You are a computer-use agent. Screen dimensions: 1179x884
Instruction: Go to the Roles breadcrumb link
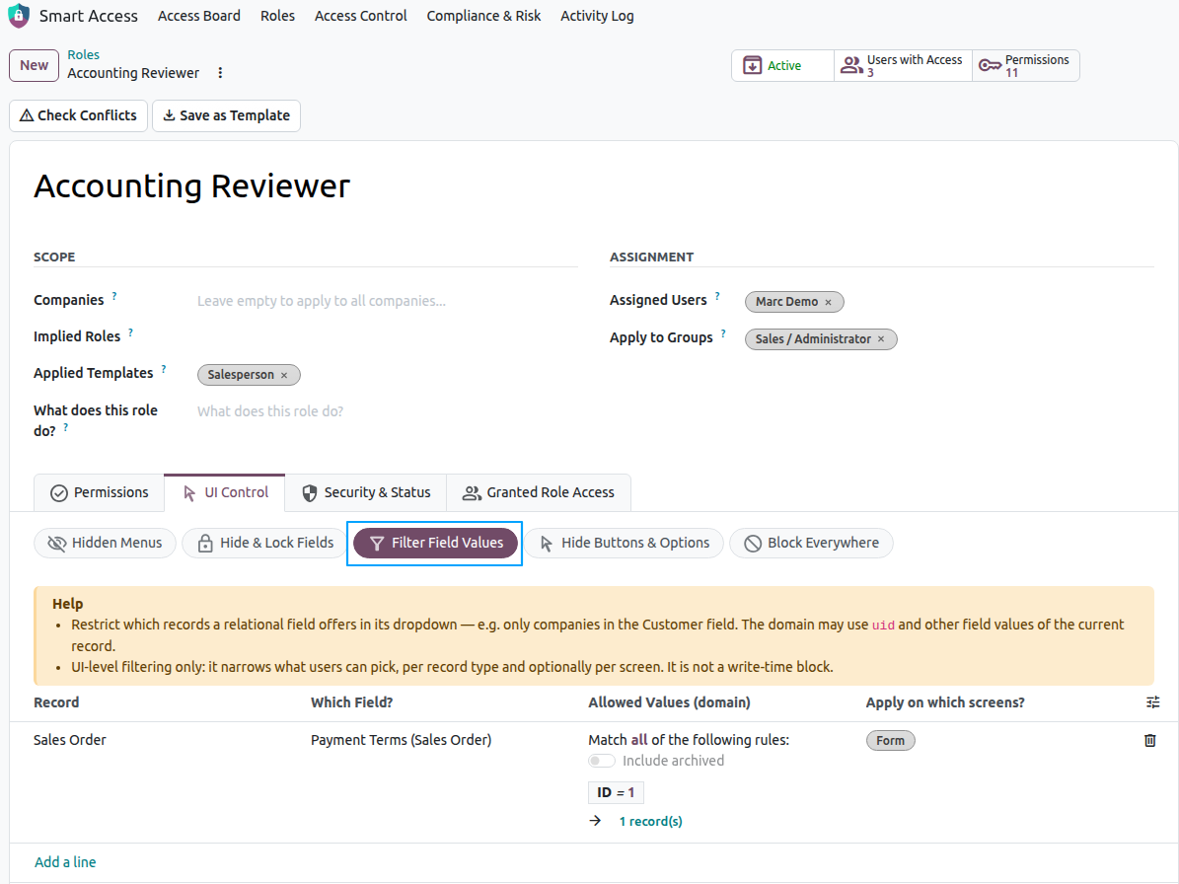[x=84, y=55]
